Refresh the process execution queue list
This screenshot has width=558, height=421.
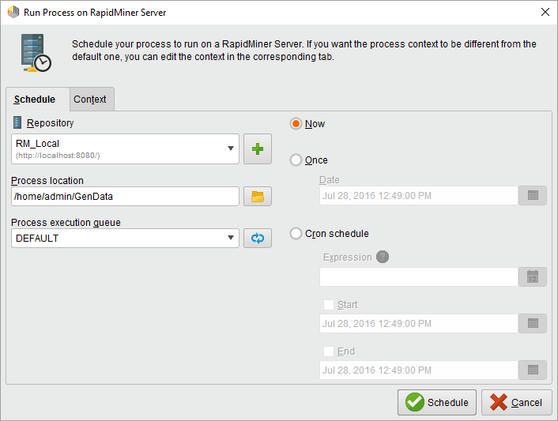[x=257, y=238]
